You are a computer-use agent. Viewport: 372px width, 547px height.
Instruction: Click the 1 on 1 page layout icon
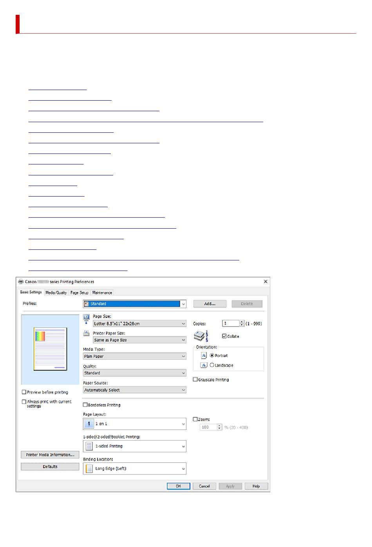[89, 424]
